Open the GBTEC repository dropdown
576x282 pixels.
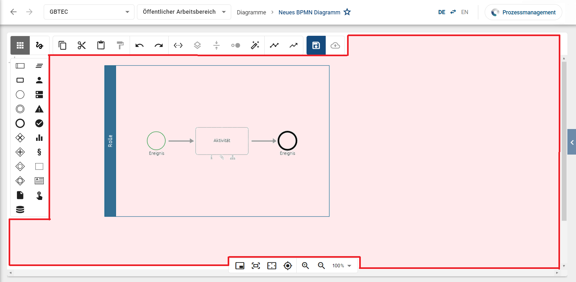(x=89, y=12)
